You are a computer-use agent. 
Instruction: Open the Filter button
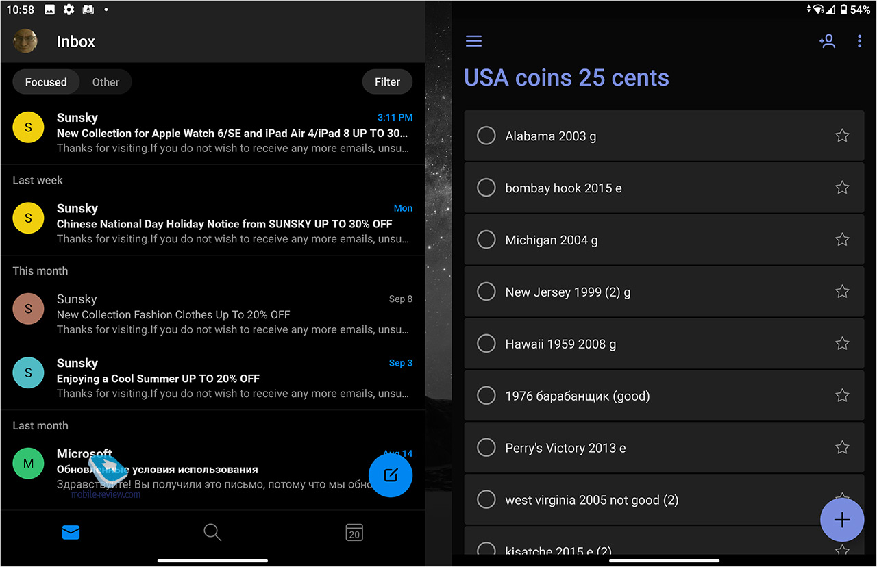(387, 82)
